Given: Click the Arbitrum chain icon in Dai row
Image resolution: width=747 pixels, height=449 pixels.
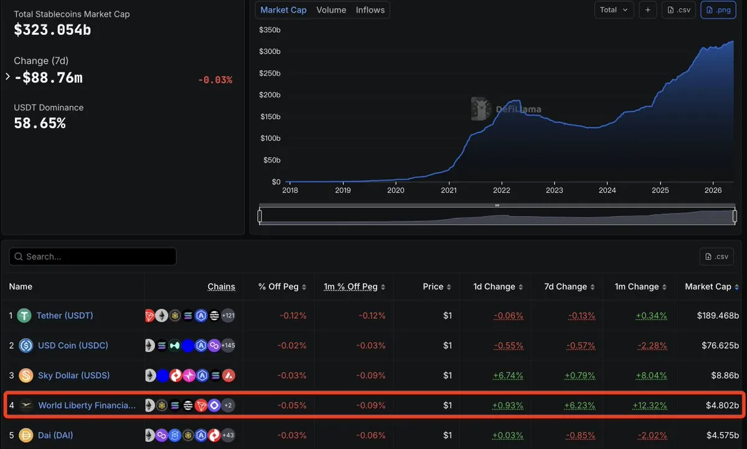Looking at the screenshot, I should point(201,435).
